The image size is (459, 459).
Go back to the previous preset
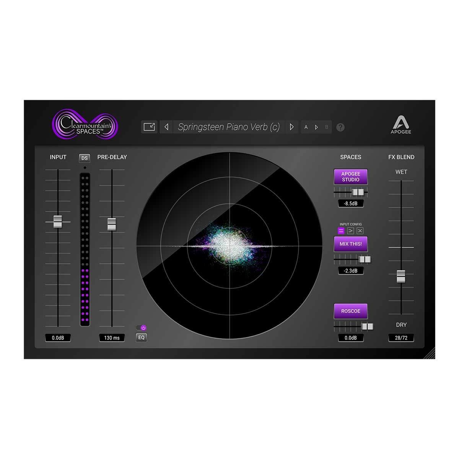(x=166, y=127)
